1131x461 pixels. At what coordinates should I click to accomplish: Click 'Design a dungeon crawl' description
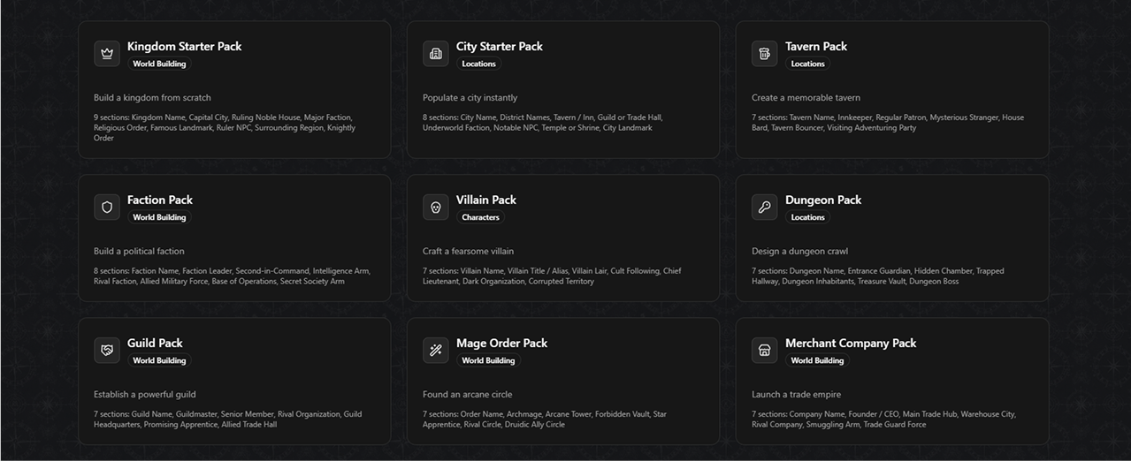[x=799, y=251]
